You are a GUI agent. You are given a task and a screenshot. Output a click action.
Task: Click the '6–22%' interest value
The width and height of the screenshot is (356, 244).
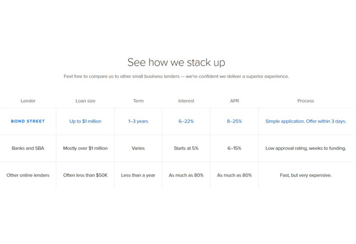(x=186, y=121)
